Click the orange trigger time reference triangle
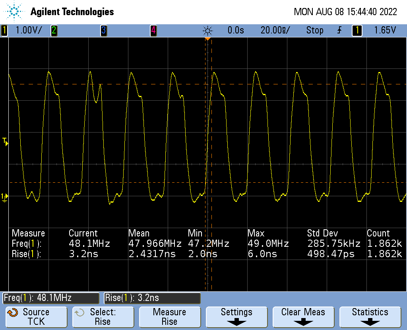Image resolution: width=407 pixels, height=330 pixels. tap(207, 39)
